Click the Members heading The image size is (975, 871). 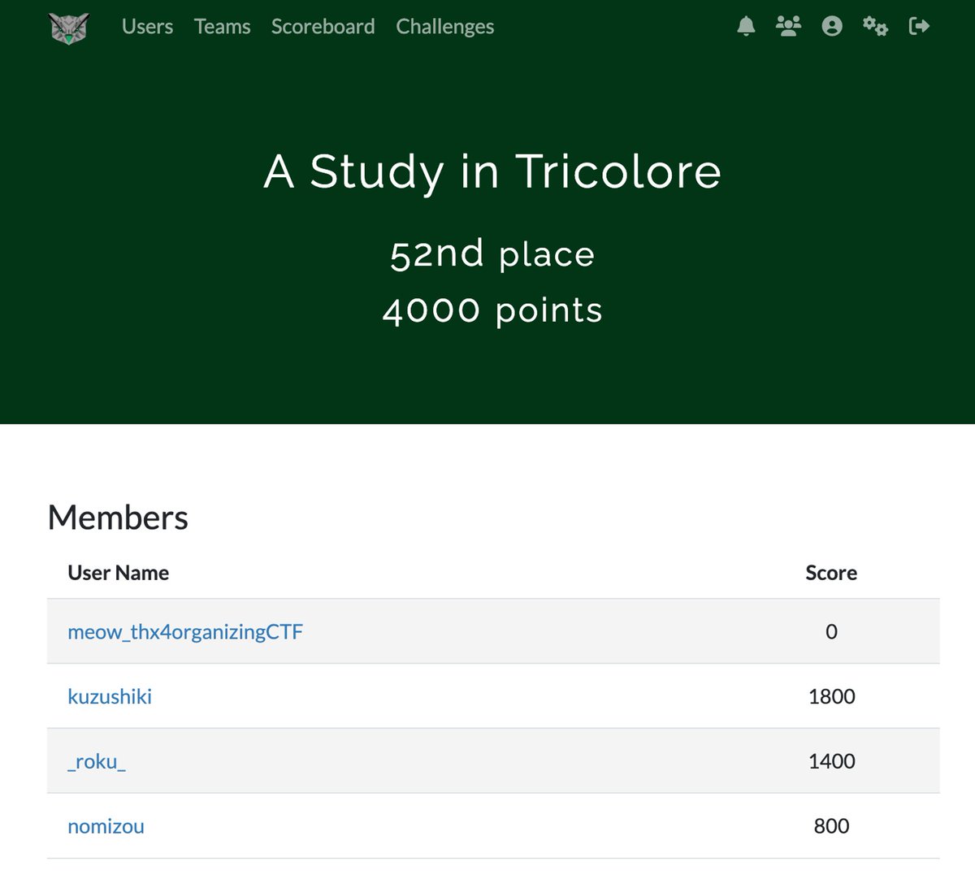click(x=118, y=518)
